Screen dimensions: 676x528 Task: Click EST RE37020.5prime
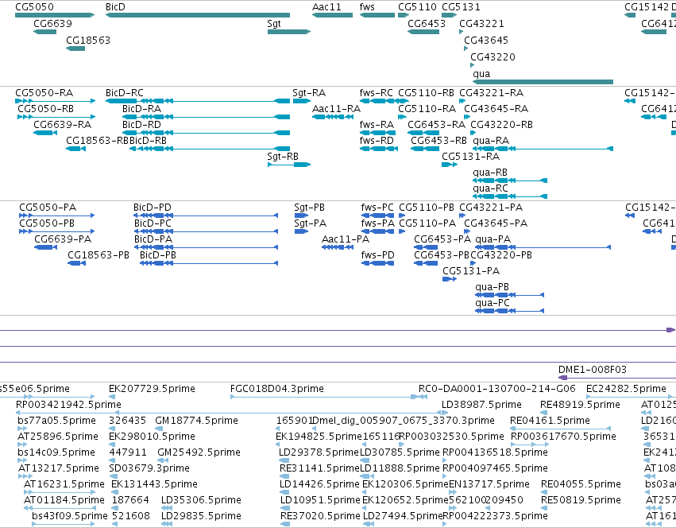284,524
